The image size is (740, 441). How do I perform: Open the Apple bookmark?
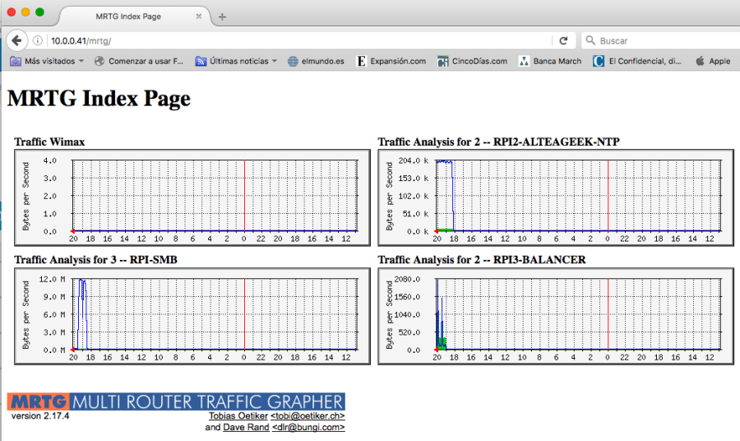pyautogui.click(x=713, y=61)
